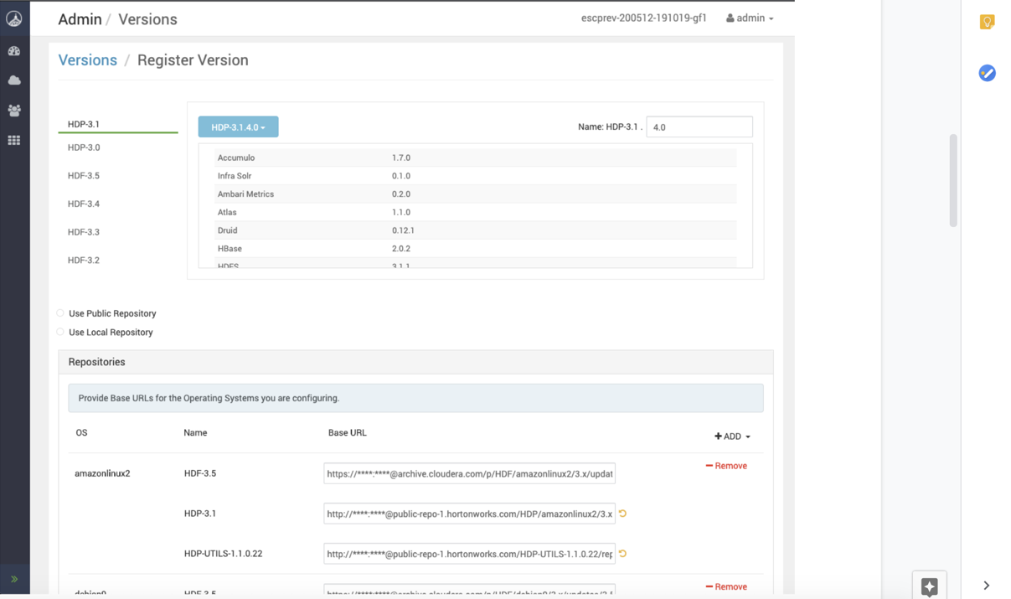Click the blue checkmark Tasks icon
The height and width of the screenshot is (599, 1011).
pos(987,73)
